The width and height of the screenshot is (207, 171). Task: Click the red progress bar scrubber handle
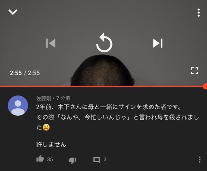point(205,86)
